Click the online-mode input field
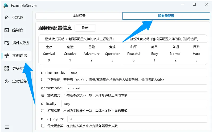This screenshot has height=133, width=213. [x=138, y=73]
